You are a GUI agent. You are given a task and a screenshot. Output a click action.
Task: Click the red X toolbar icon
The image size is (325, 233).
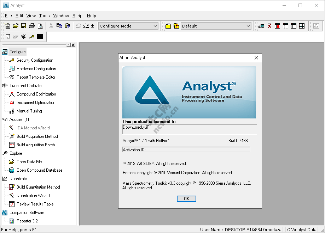(x=269, y=26)
